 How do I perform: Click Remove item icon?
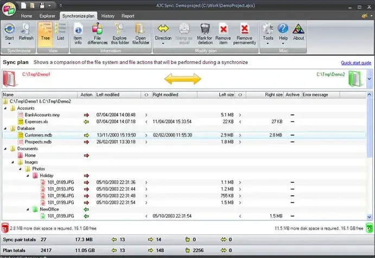point(223,29)
